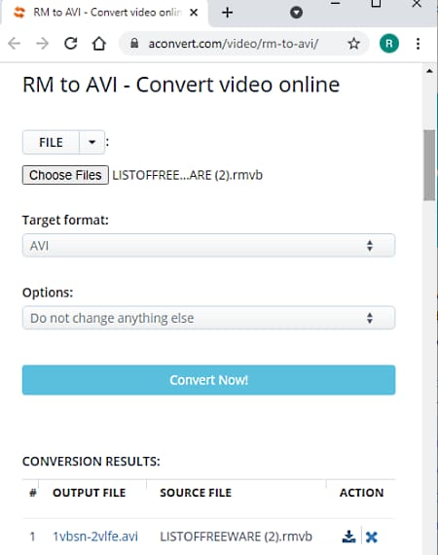Open the Target format AVI dropdown
Image resolution: width=438 pixels, height=555 pixels.
click(x=208, y=245)
